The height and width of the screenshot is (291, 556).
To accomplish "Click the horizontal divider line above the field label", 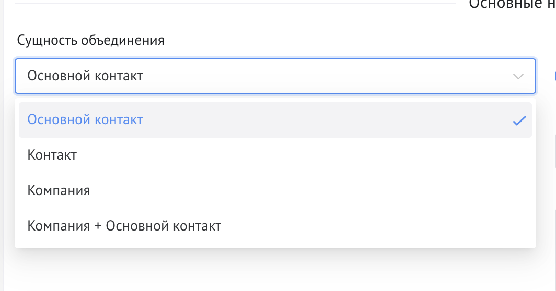I will [235, 3].
